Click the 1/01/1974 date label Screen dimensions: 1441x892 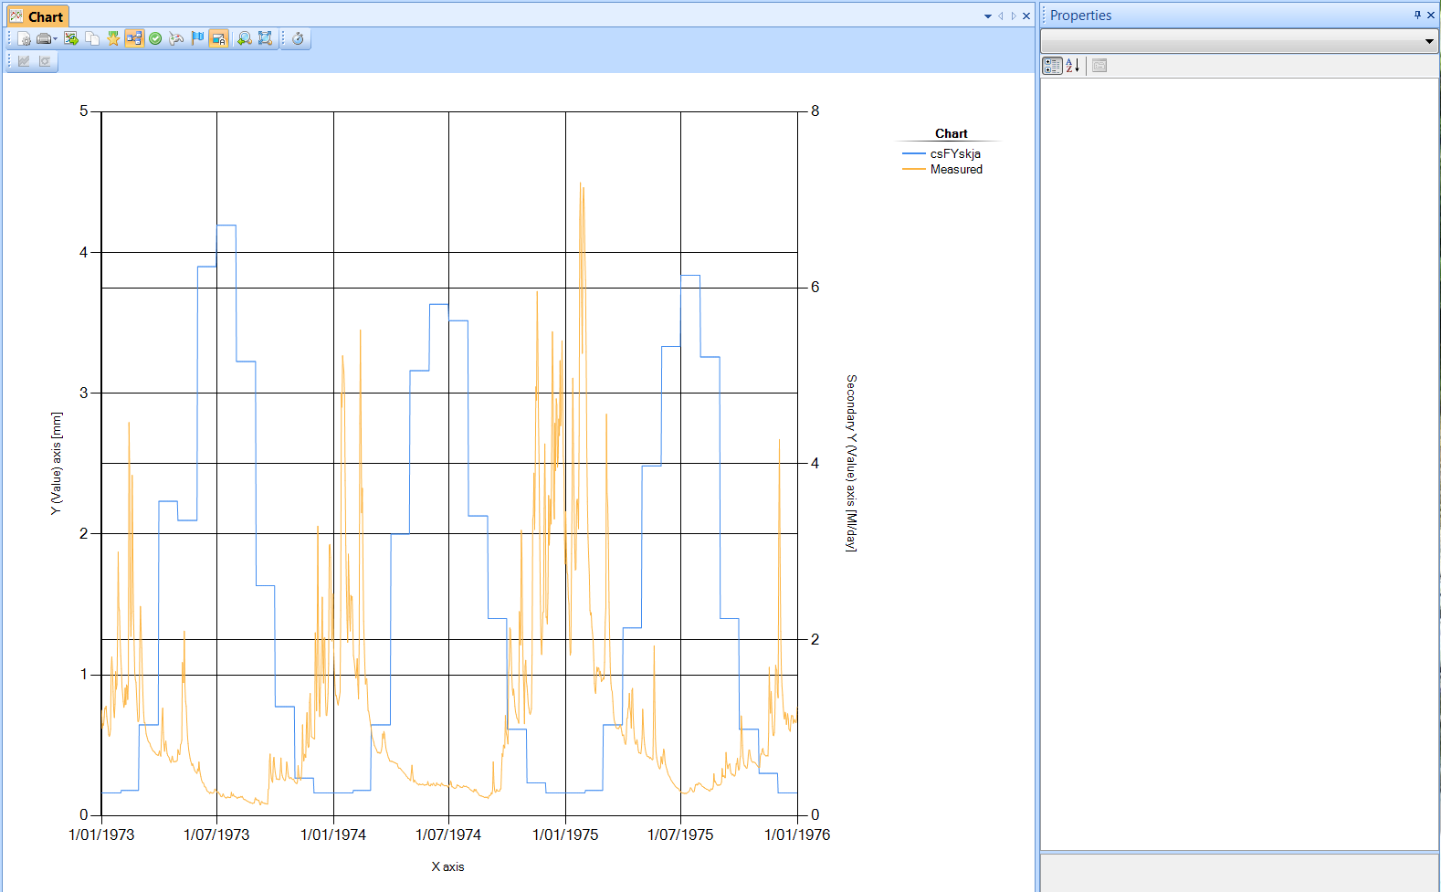click(x=333, y=834)
